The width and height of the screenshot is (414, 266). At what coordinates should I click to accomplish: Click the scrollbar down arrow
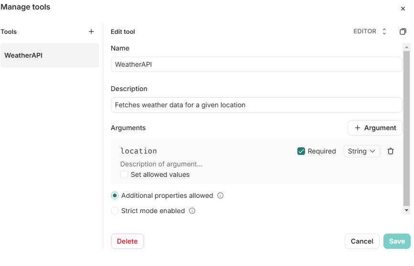(406, 210)
